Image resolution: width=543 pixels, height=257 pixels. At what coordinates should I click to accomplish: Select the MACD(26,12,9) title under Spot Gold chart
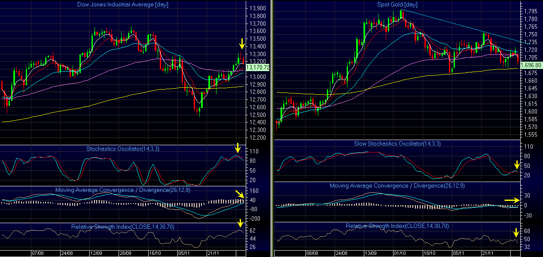pyautogui.click(x=397, y=186)
